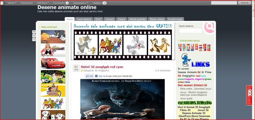This screenshot has height=120, width=255.
Task: Click the Facebook Like thumbs-up button
Action: [x=90, y=76]
